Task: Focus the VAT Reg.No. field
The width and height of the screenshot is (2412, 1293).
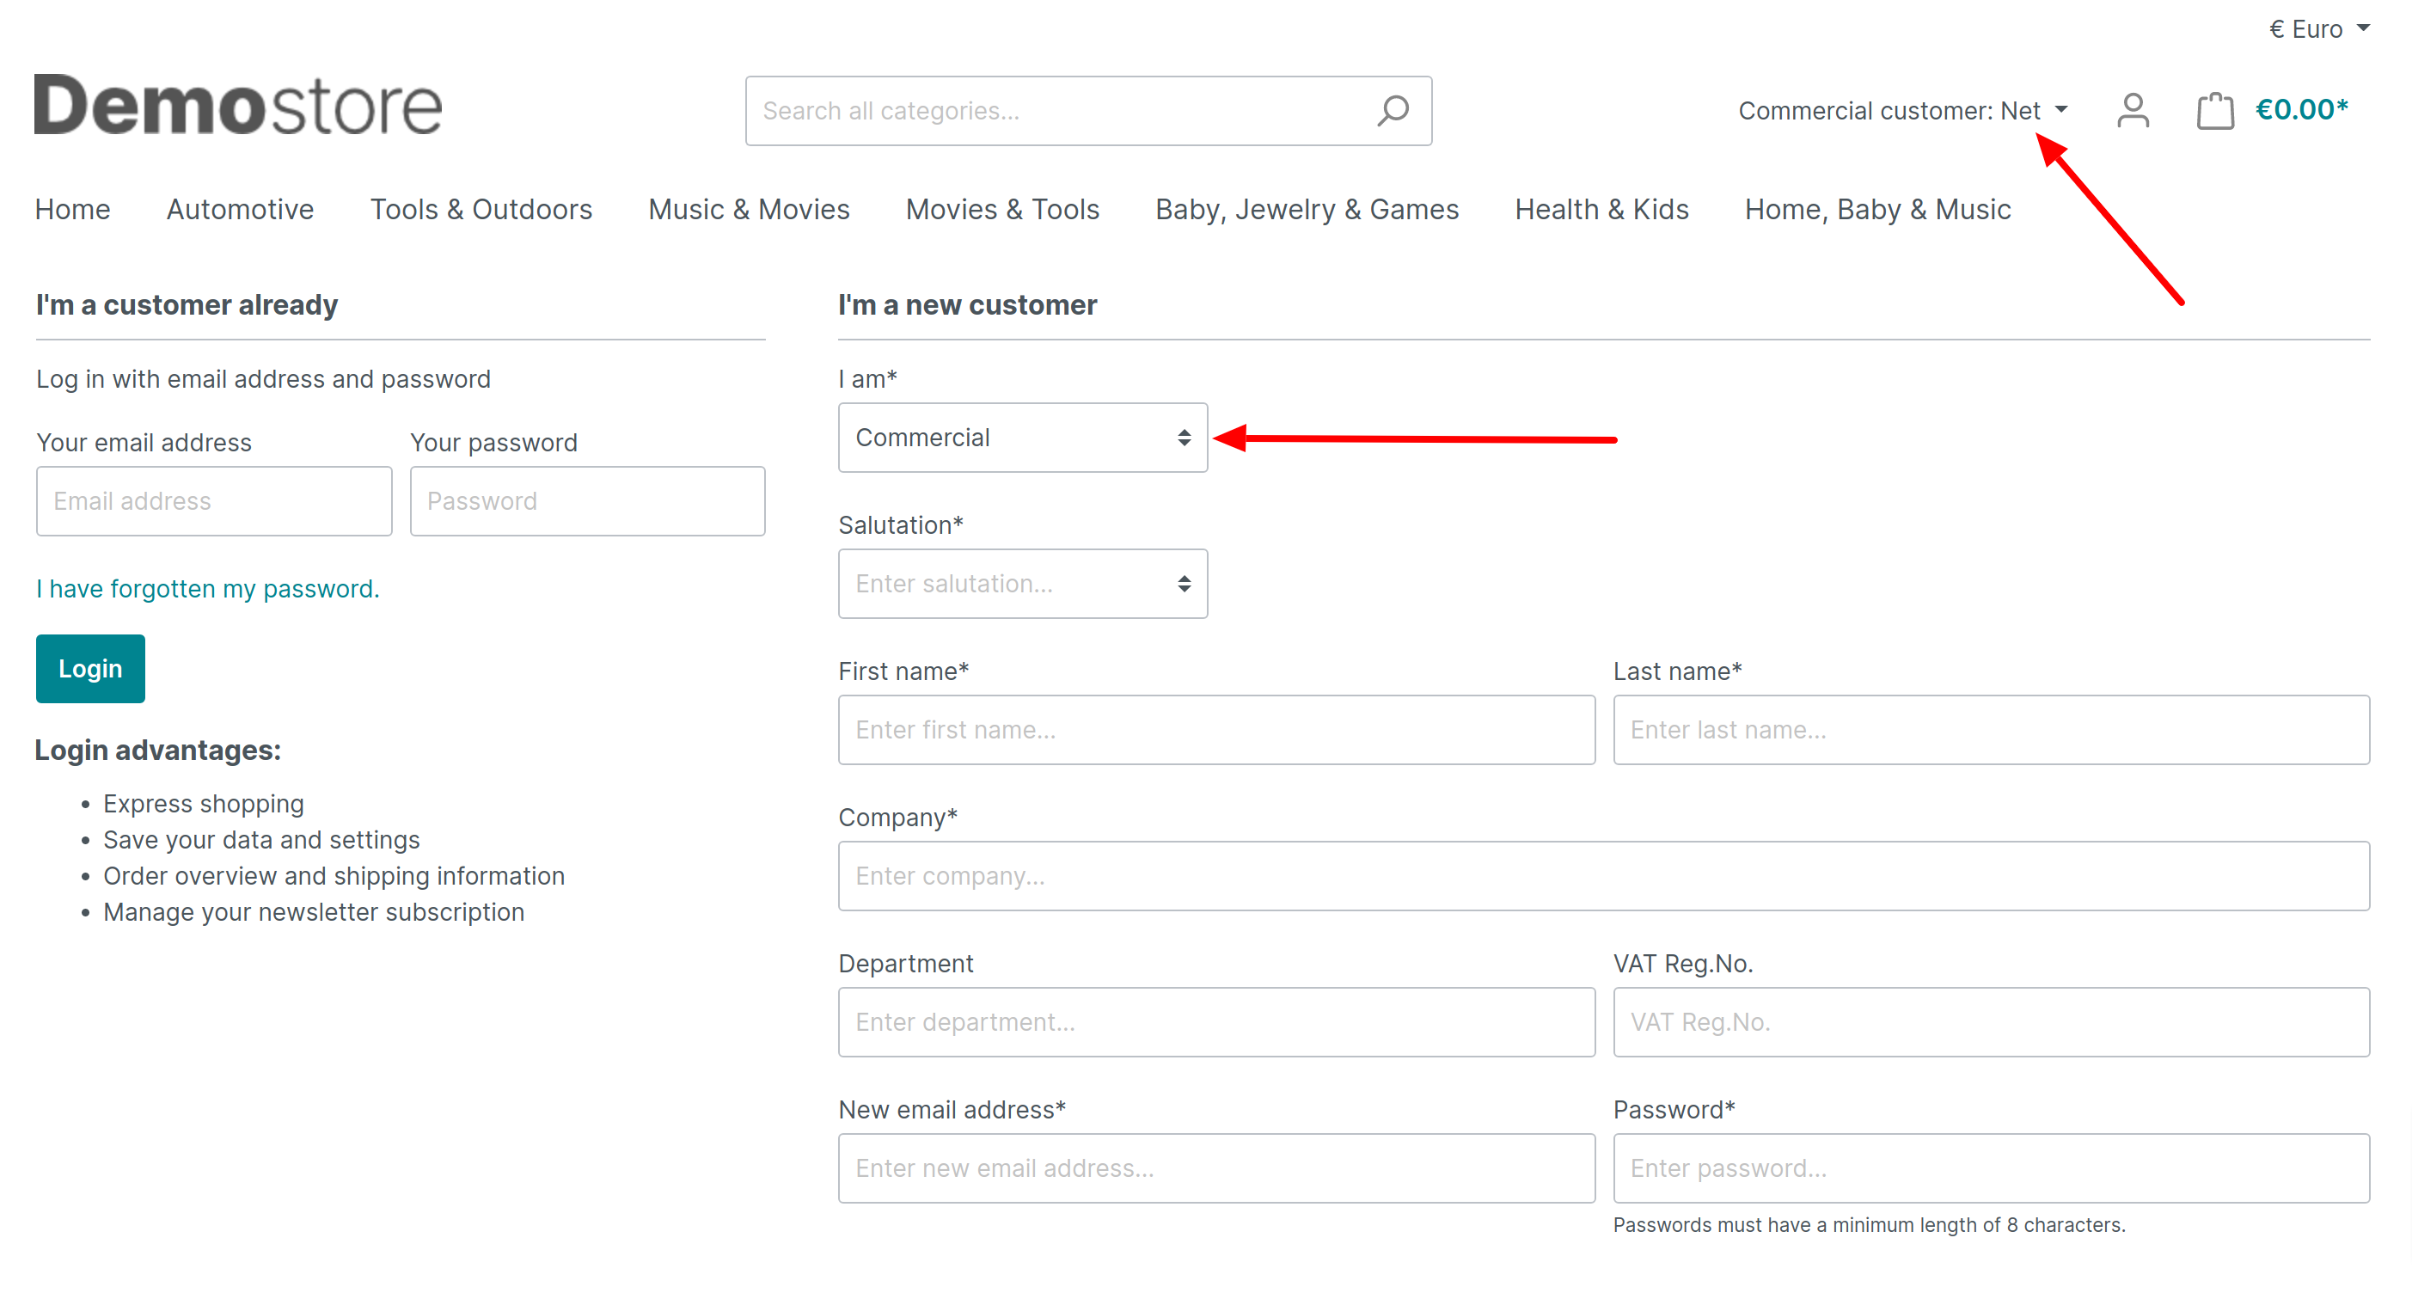Action: [x=1991, y=1021]
